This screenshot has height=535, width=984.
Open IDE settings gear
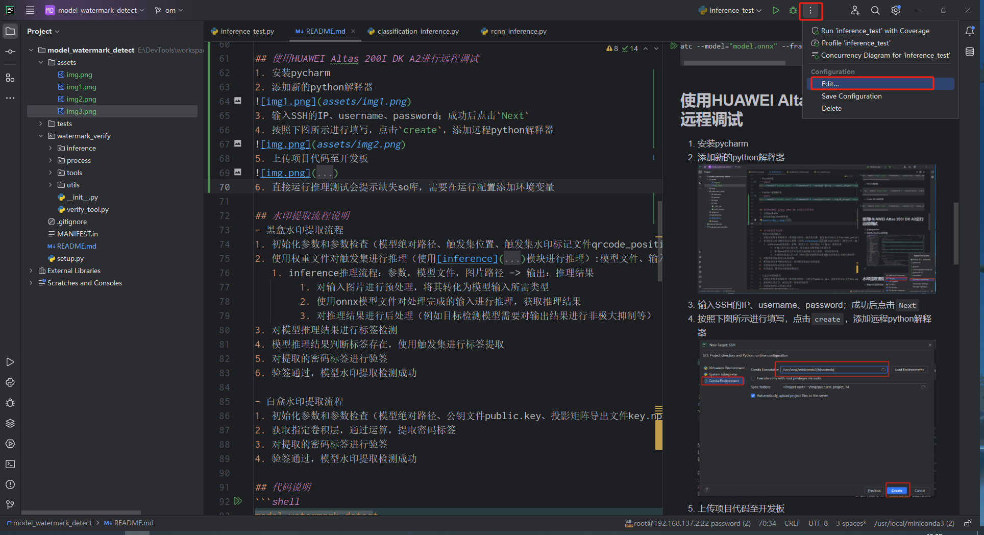pyautogui.click(x=896, y=10)
